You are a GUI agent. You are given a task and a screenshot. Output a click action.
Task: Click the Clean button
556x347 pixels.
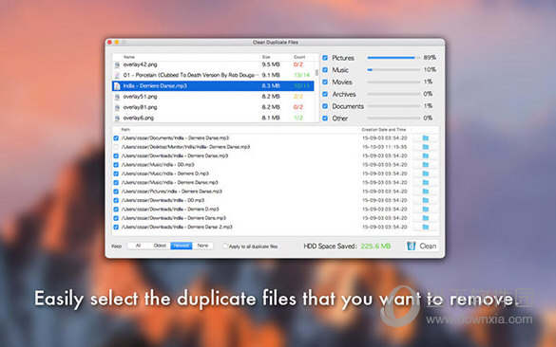(x=422, y=246)
